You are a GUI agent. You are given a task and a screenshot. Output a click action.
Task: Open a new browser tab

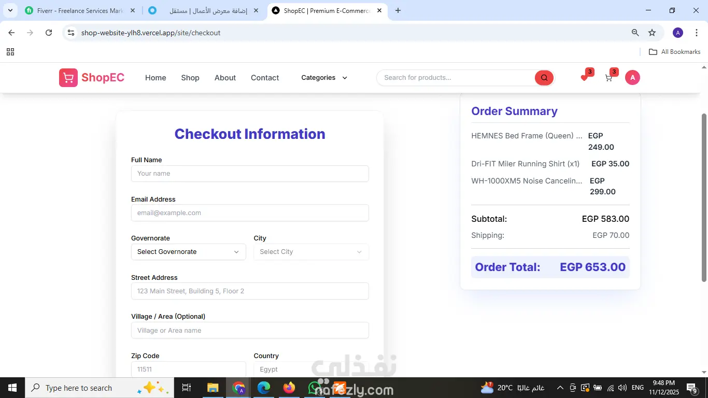(x=398, y=10)
